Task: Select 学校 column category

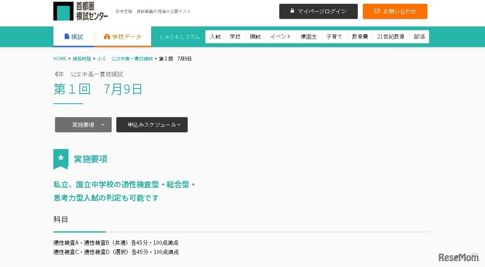Action: pyautogui.click(x=235, y=37)
